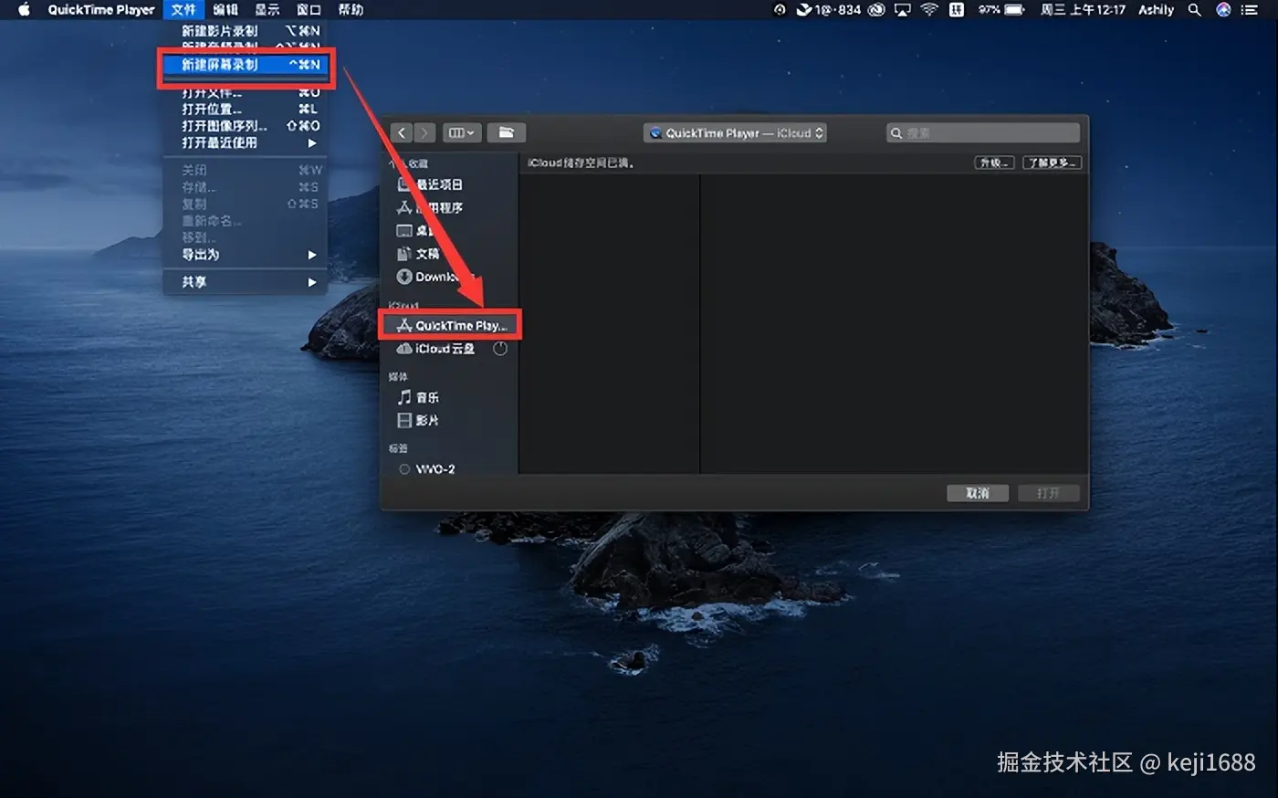Screen dimensions: 1278x798
Task: Click the Wi-Fi status icon
Action: pyautogui.click(x=929, y=9)
